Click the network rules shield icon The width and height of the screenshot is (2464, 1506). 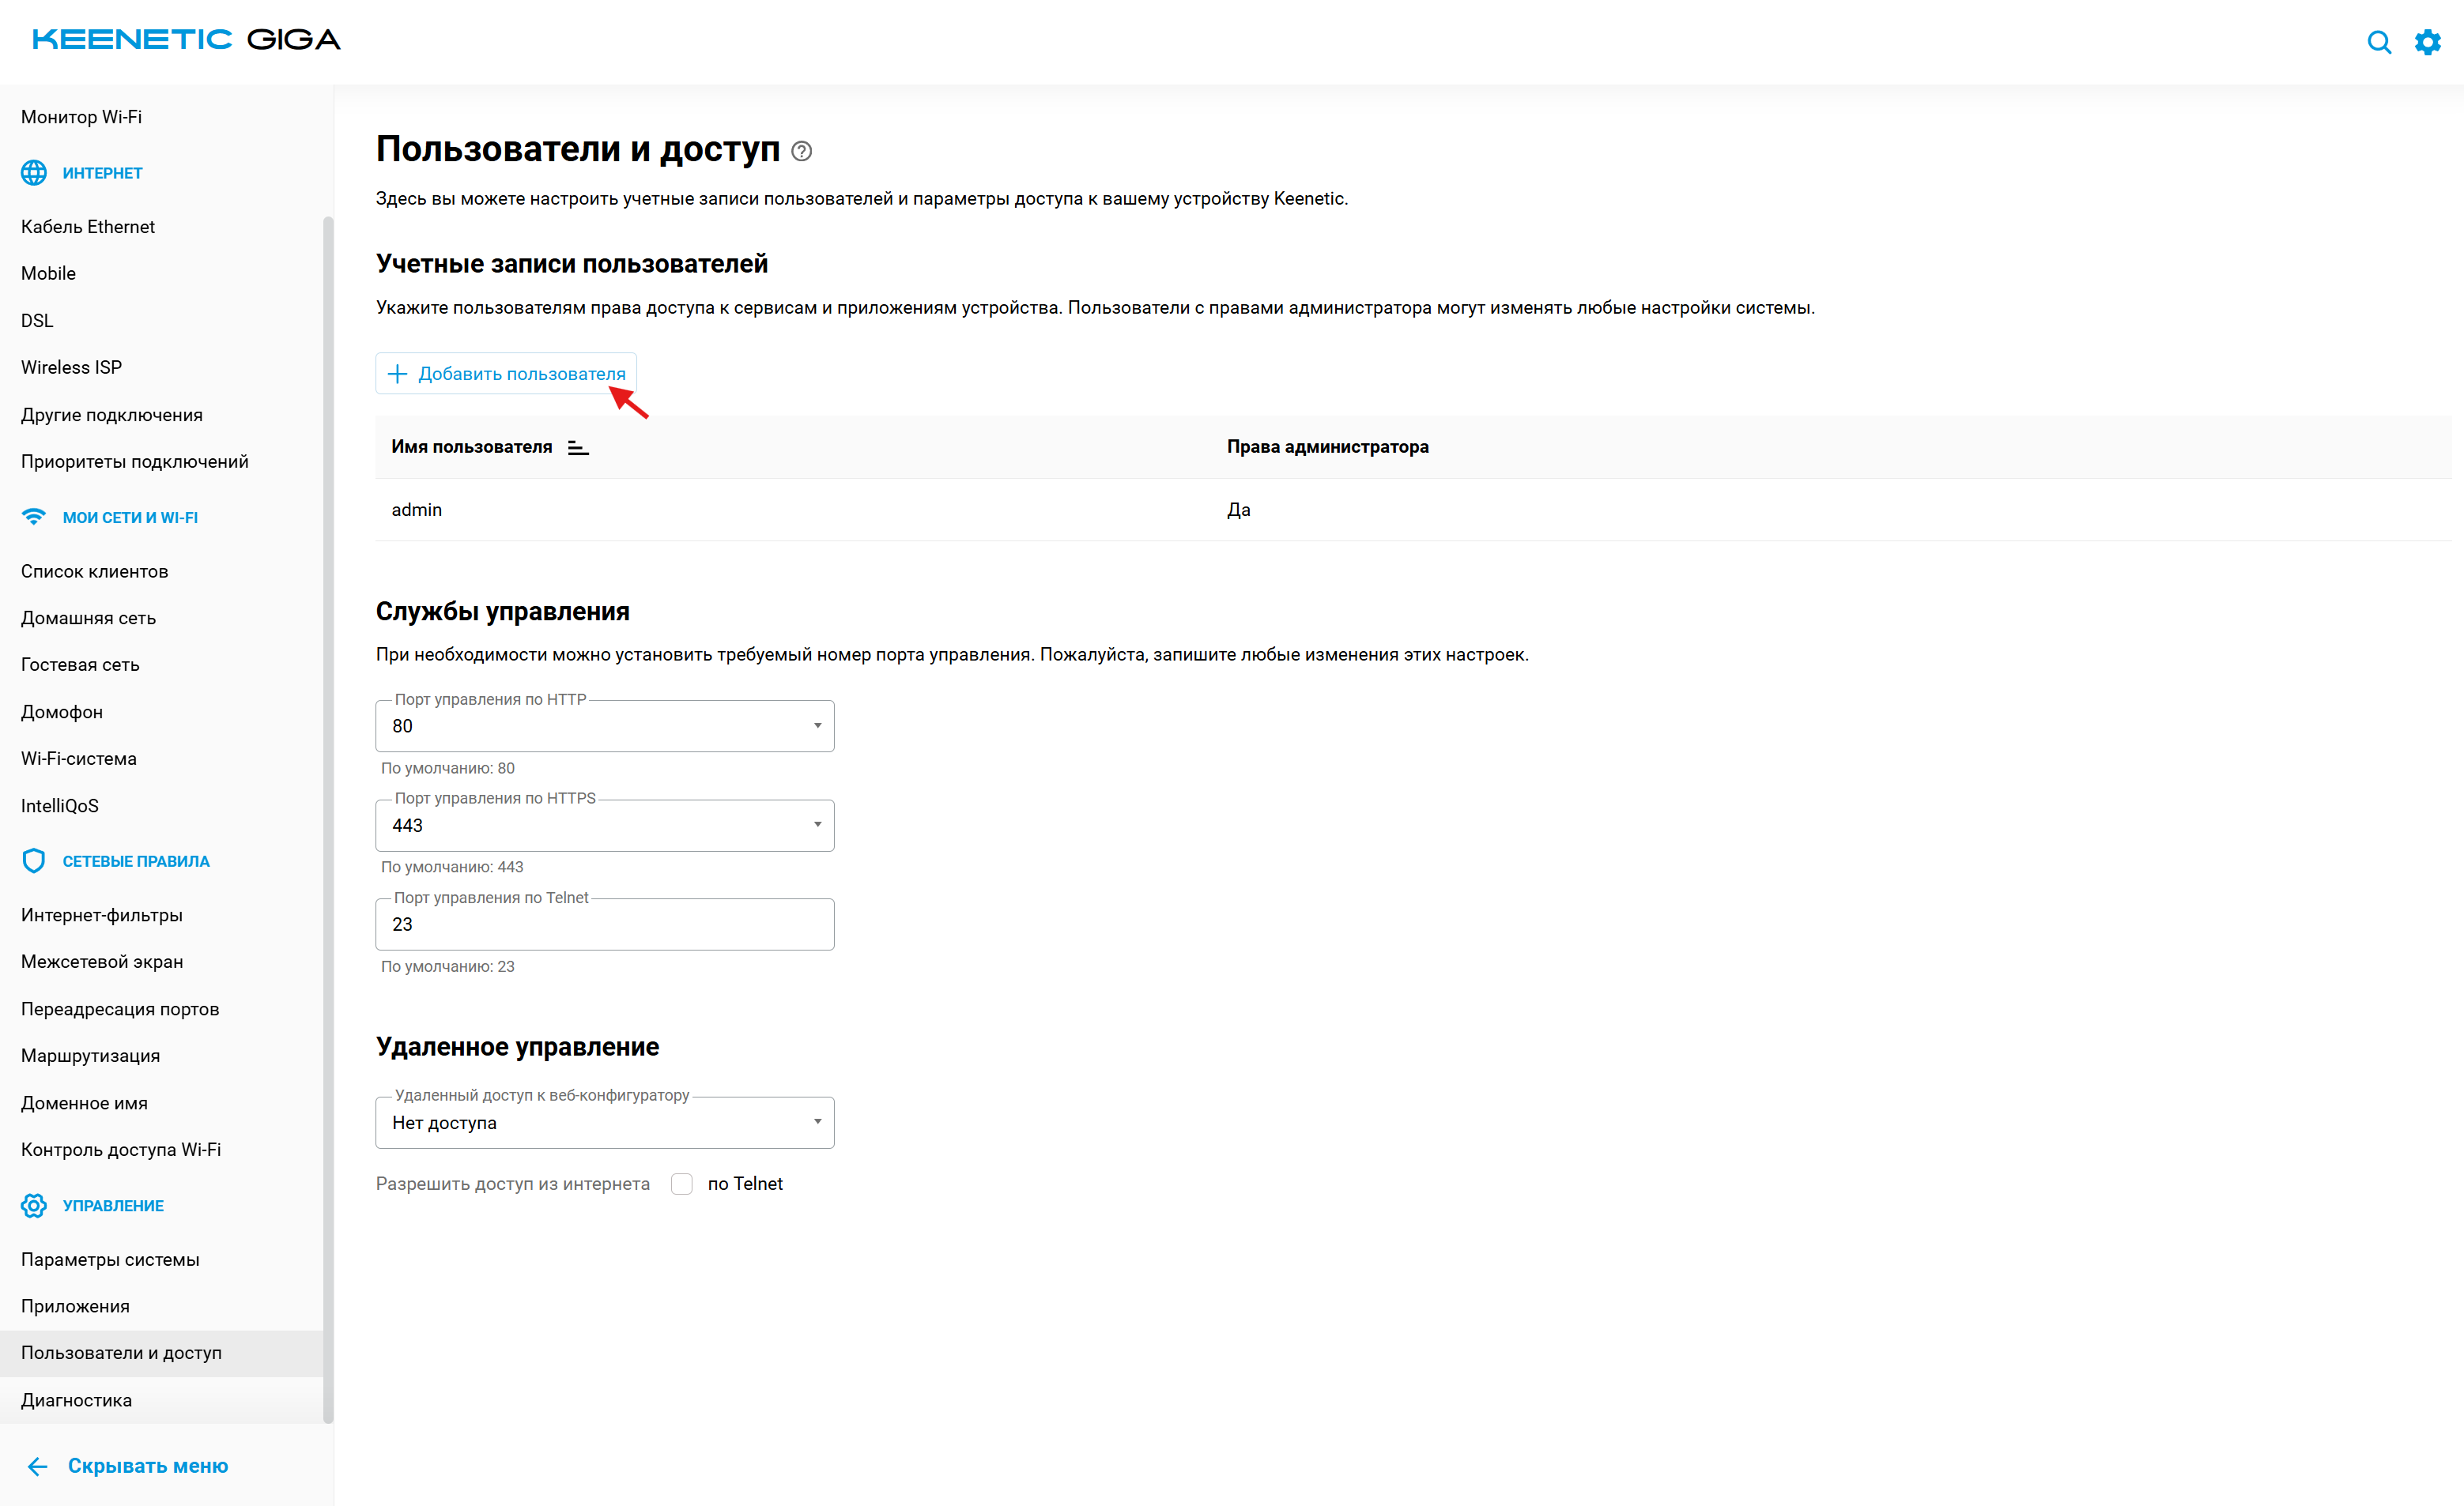point(34,860)
